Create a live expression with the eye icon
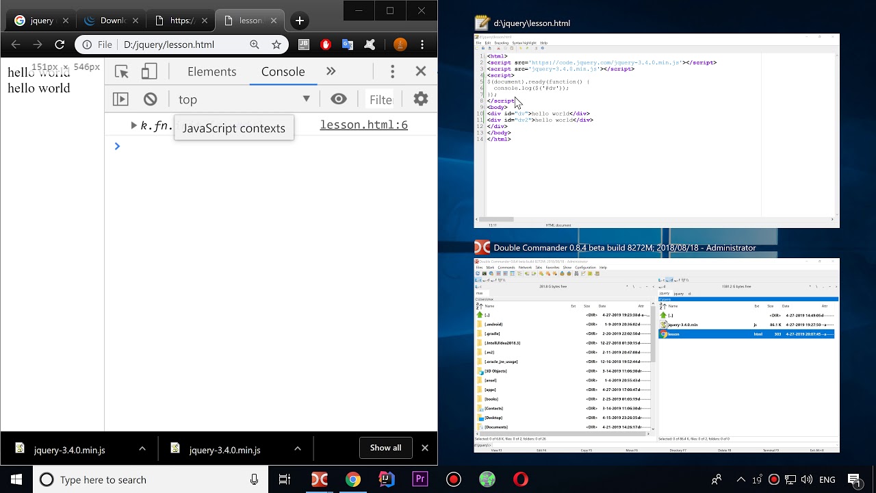Image resolution: width=876 pixels, height=493 pixels. [339, 99]
